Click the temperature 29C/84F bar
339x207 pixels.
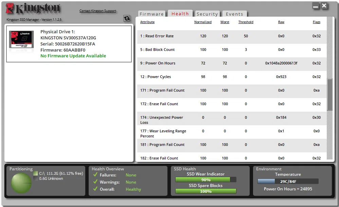(x=288, y=181)
